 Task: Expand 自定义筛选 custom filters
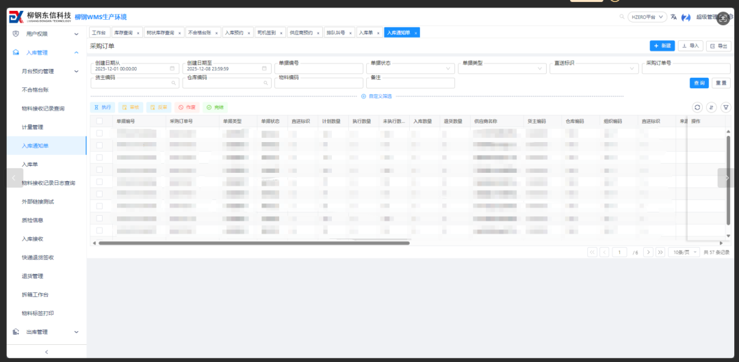tap(376, 96)
